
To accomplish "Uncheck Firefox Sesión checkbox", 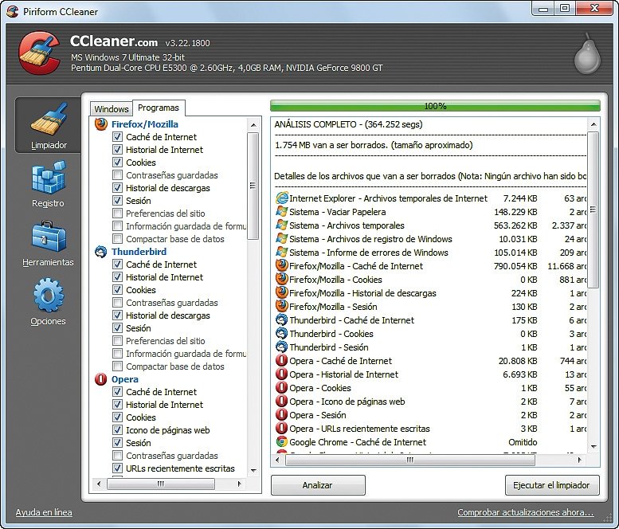I will point(117,201).
